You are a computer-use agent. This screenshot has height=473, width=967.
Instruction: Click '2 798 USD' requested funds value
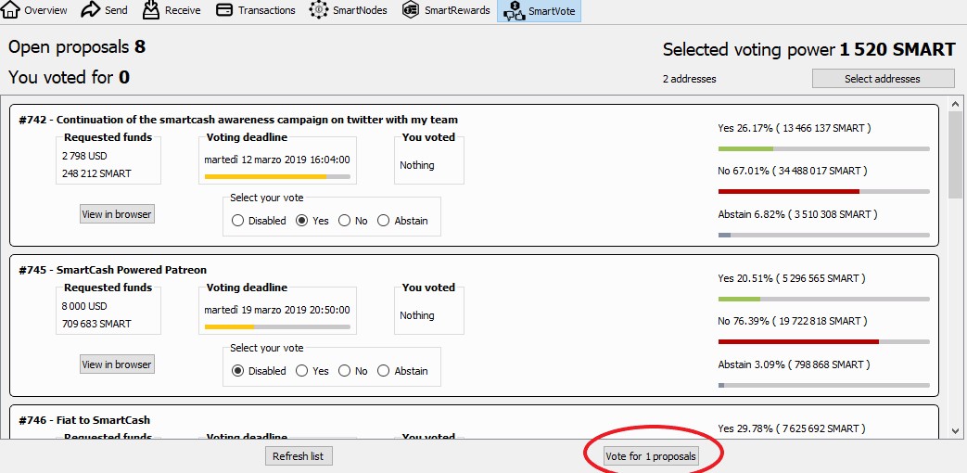[x=84, y=156]
